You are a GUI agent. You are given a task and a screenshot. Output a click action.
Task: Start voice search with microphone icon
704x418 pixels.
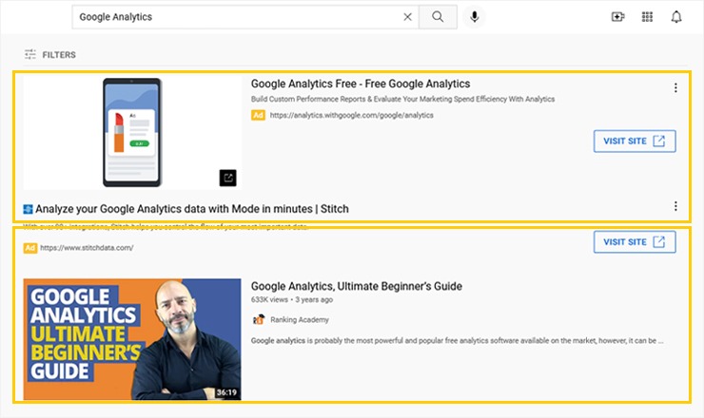point(474,17)
